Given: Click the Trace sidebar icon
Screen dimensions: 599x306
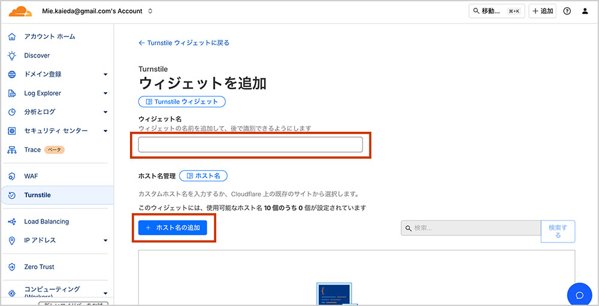Looking at the screenshot, I should click(x=11, y=150).
